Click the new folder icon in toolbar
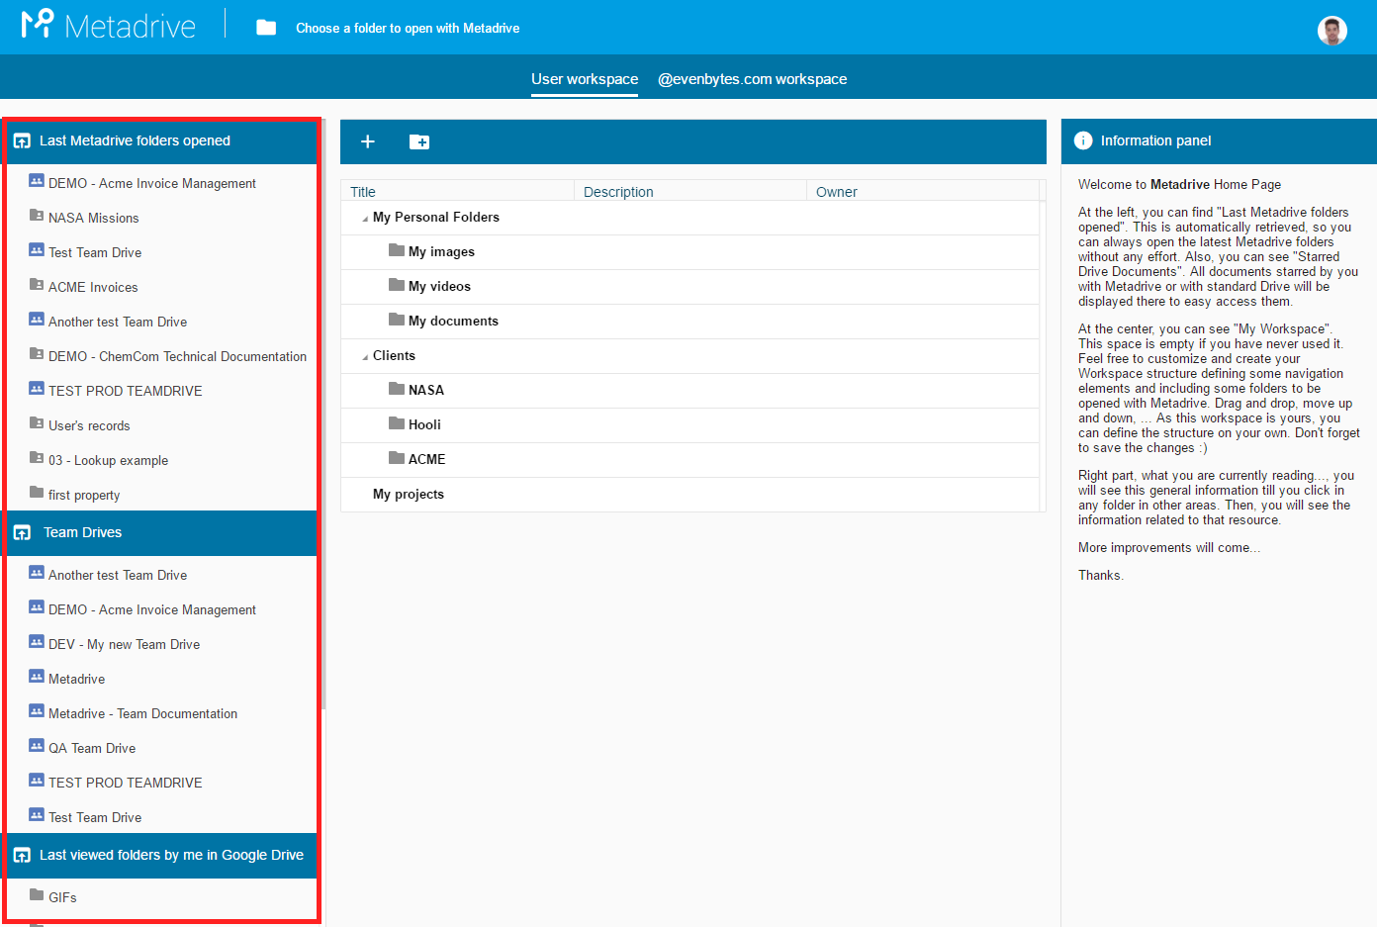Image resolution: width=1377 pixels, height=927 pixels. [419, 141]
